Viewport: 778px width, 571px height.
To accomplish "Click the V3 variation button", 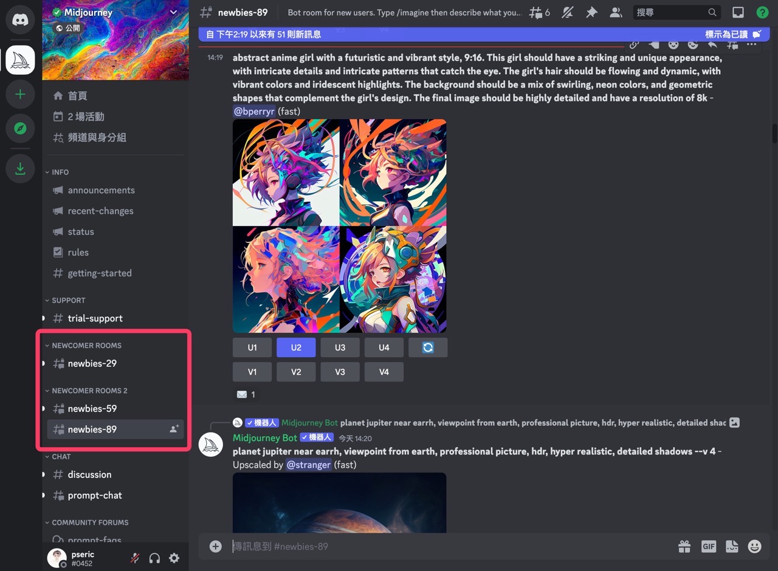I will (340, 372).
